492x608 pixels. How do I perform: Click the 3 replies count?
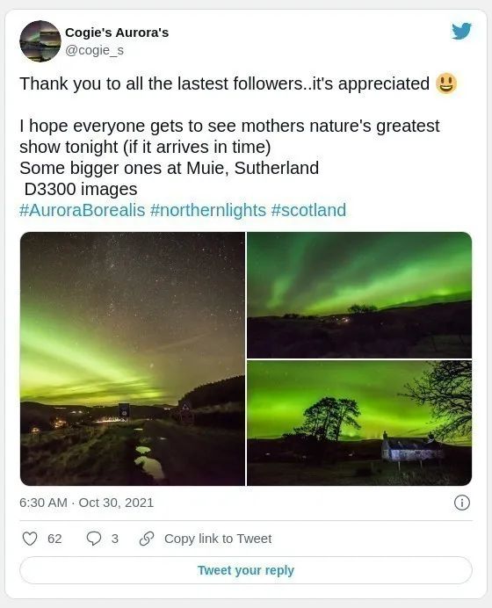(x=115, y=539)
